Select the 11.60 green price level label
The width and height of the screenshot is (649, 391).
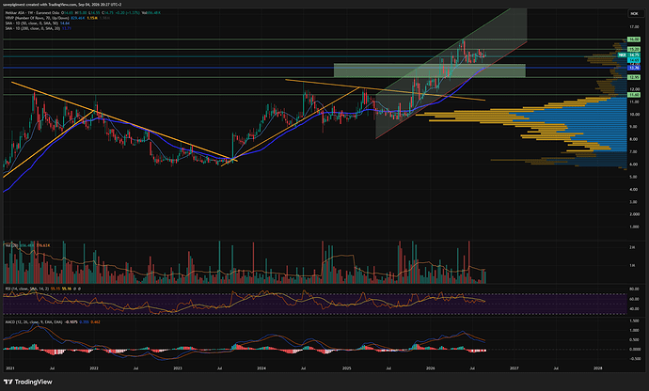pyautogui.click(x=634, y=95)
